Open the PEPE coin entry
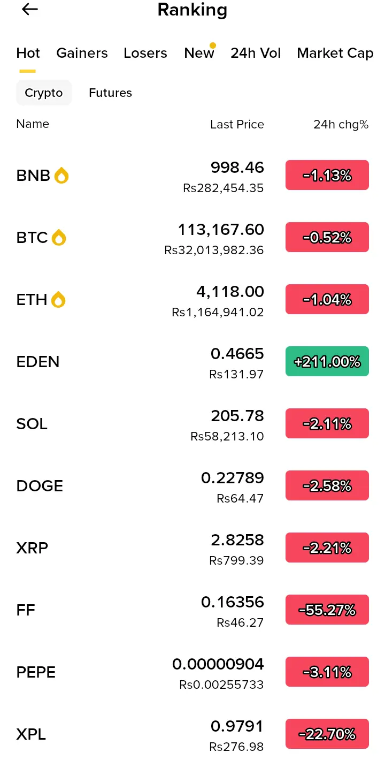Image resolution: width=385 pixels, height=760 pixels. pyautogui.click(x=192, y=672)
